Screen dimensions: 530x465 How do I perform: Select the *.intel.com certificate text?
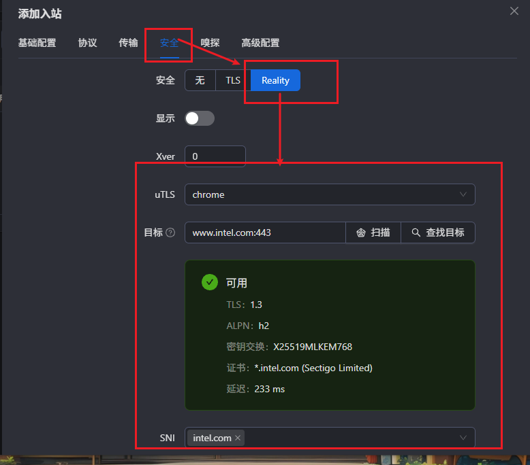pyautogui.click(x=313, y=368)
